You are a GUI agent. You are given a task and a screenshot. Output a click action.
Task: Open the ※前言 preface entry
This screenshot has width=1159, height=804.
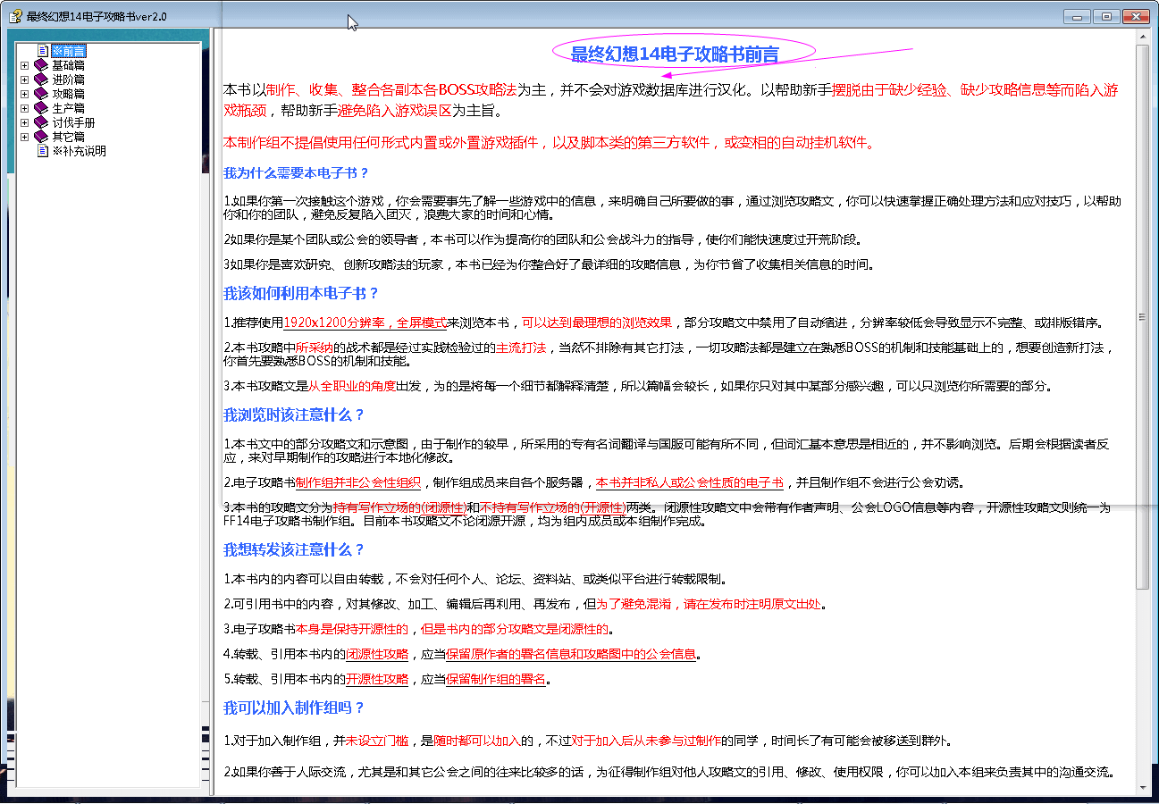click(x=69, y=51)
